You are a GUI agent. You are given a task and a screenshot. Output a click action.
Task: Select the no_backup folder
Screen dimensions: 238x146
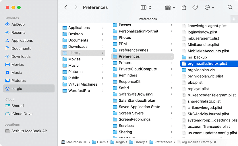point(209,57)
